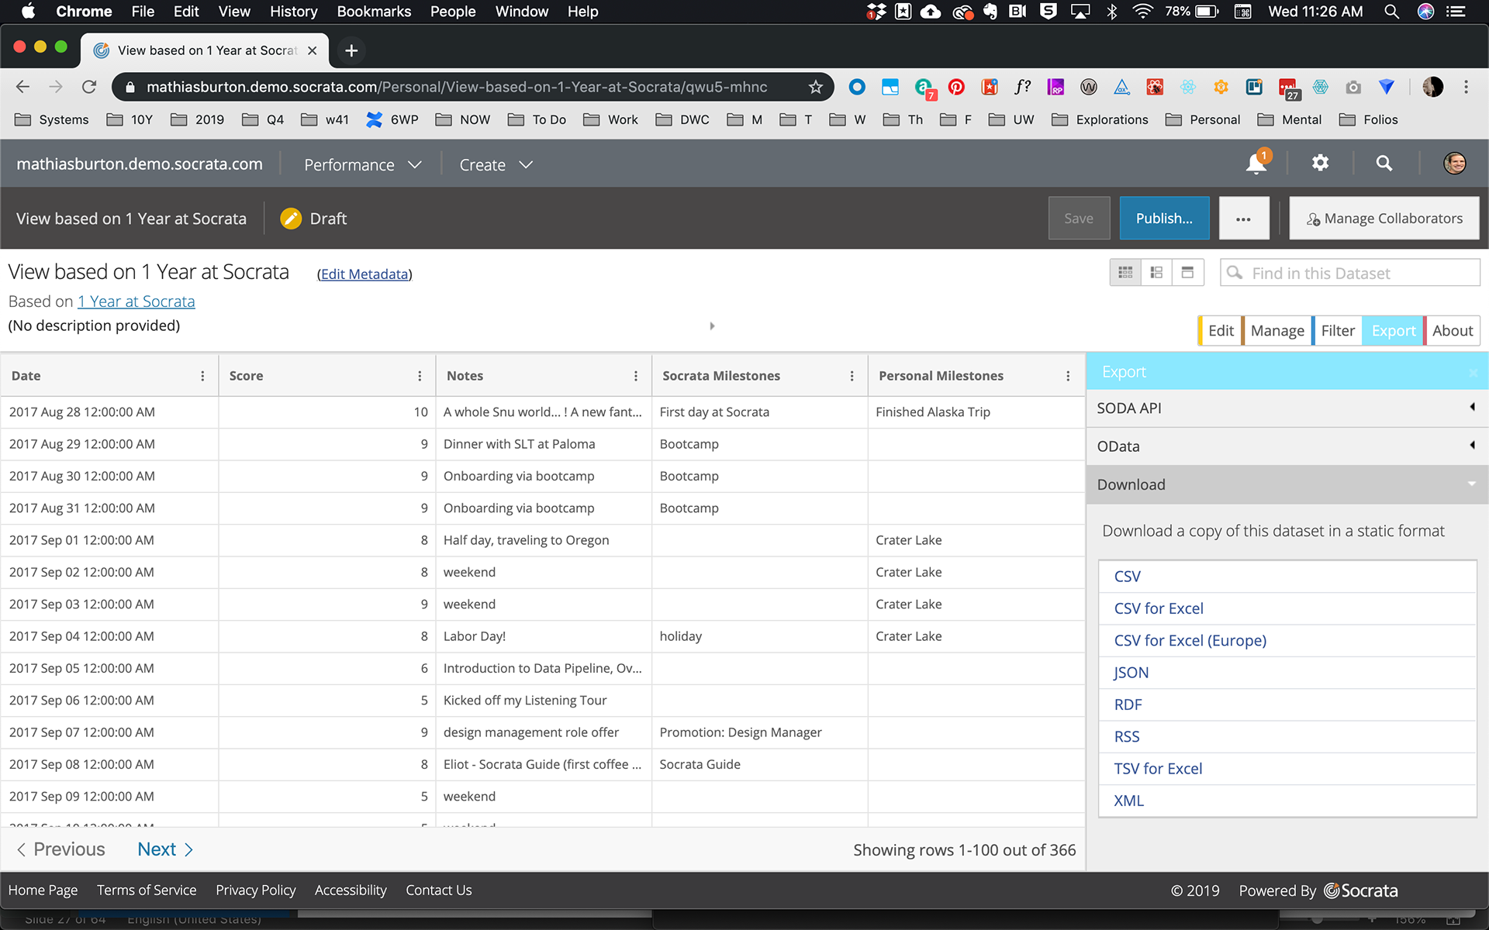Click Manage Collaborators button

1384,219
